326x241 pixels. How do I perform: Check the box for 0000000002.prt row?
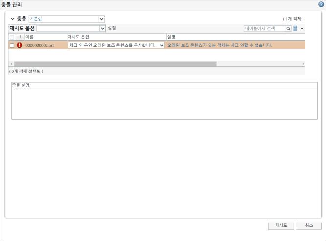tap(12, 45)
